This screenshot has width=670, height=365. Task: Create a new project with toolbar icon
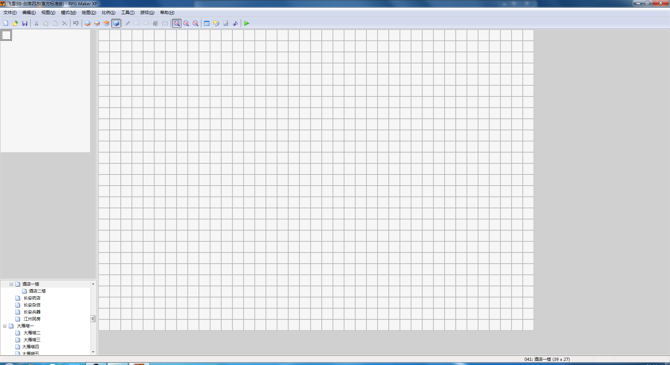pyautogui.click(x=6, y=23)
